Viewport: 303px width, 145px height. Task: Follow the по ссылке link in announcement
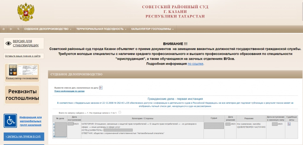pos(195,64)
